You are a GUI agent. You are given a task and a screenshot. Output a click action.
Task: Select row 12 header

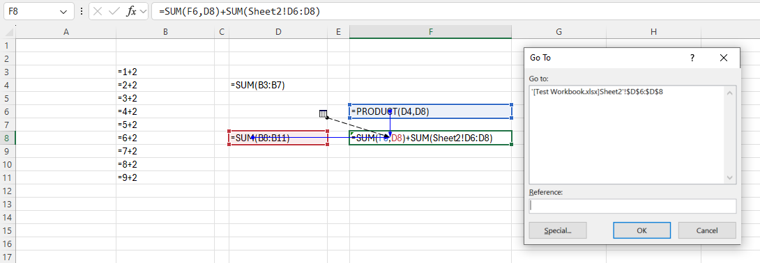(8, 191)
